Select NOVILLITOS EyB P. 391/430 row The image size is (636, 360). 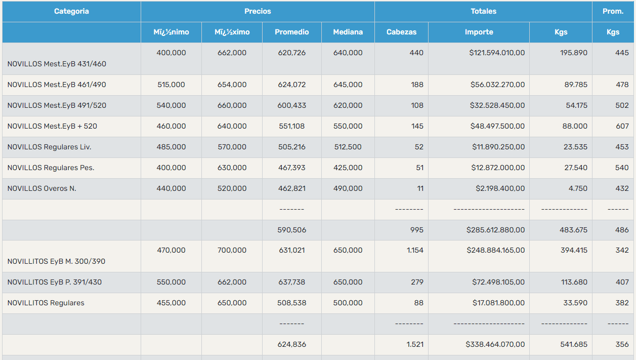pyautogui.click(x=54, y=282)
